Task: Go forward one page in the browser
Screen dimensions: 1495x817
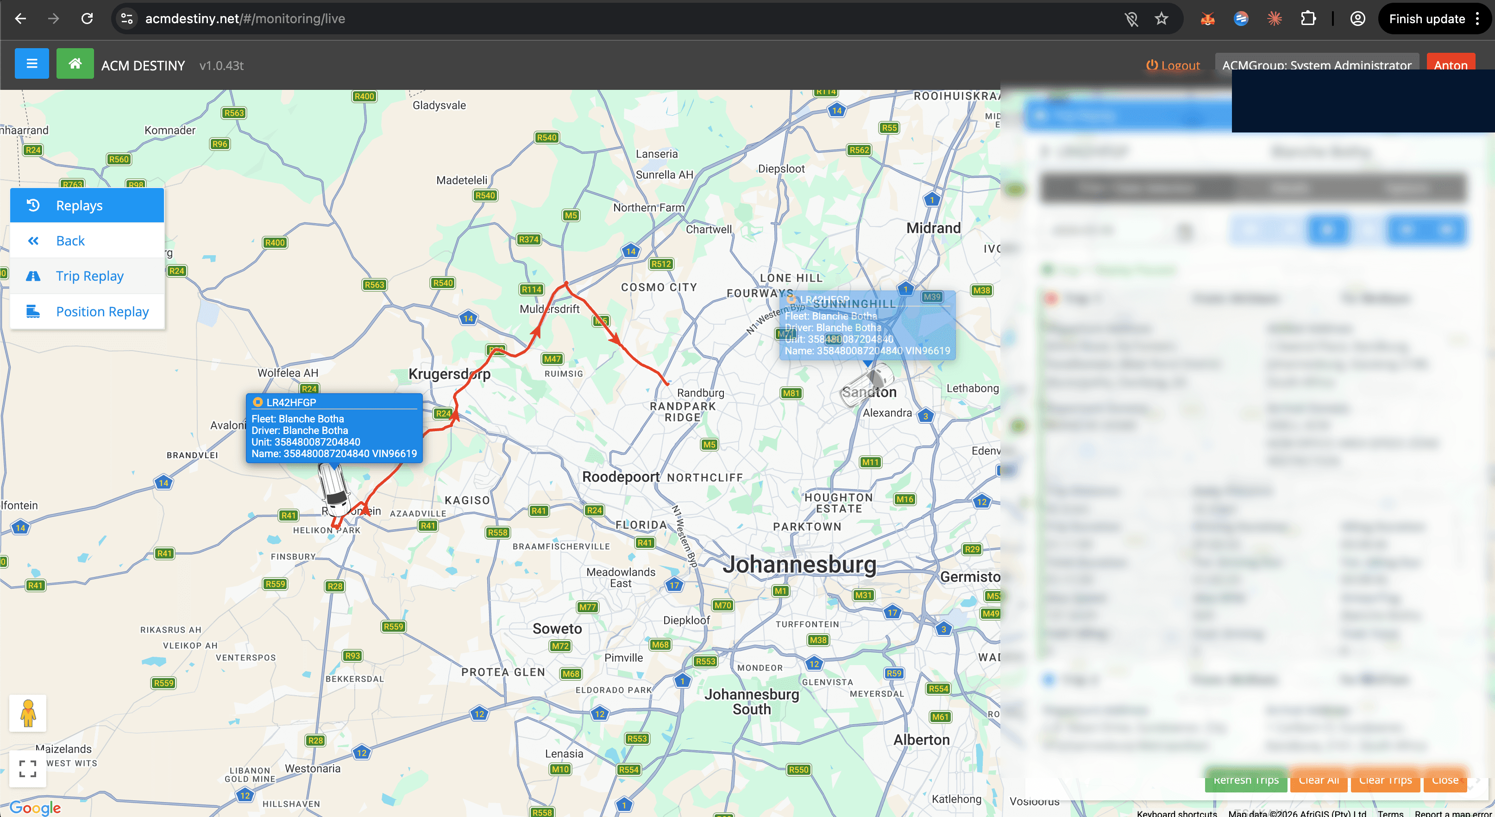Action: click(53, 19)
